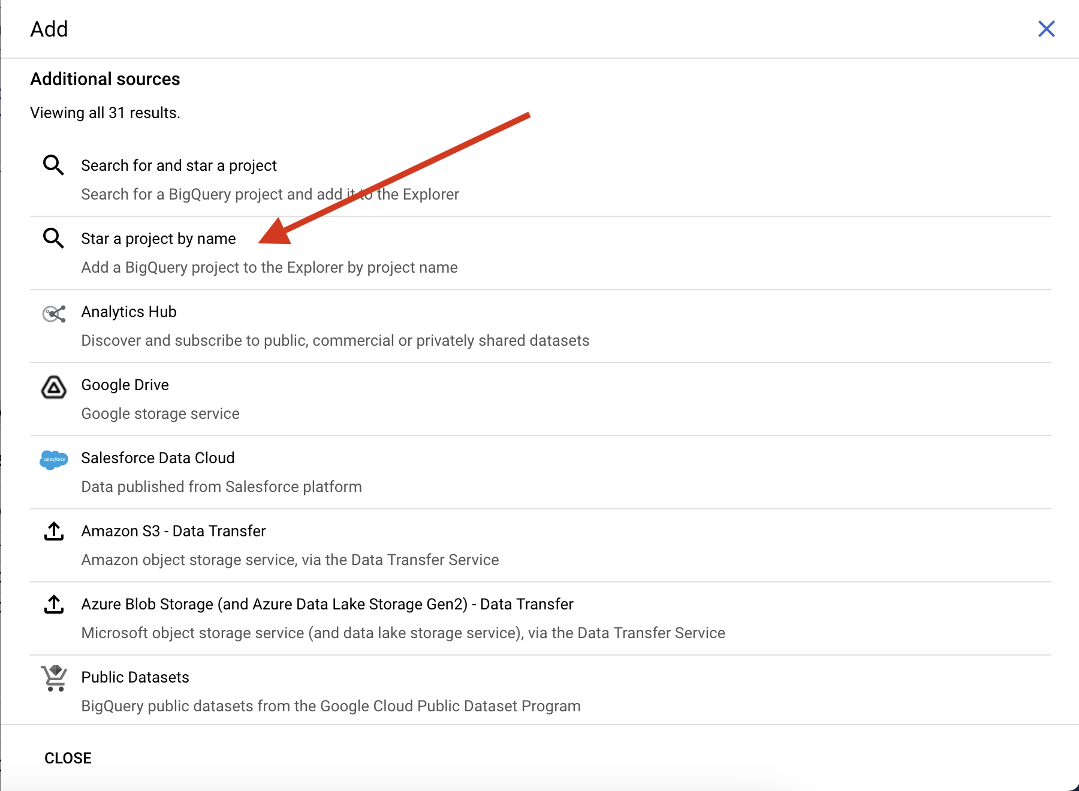Click description 'Add a BigQuery project to the Explorer by project name'
Screen dimensions: 1079x791
[x=269, y=267]
